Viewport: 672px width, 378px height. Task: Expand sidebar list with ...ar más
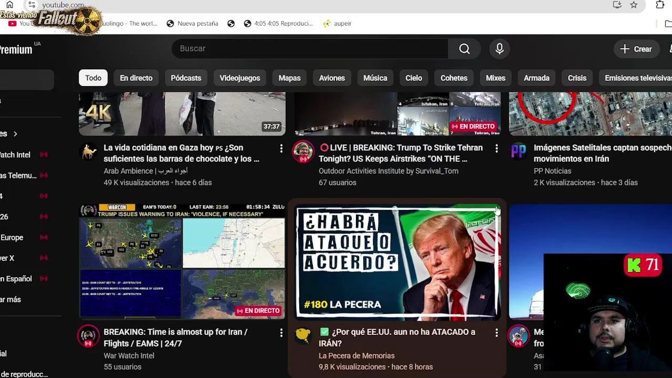click(10, 299)
